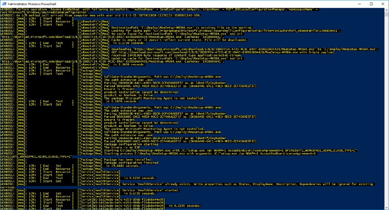Viewport: 389px width, 210px height.
Task: Click the scrollbar track near the bottom
Action: (387, 194)
